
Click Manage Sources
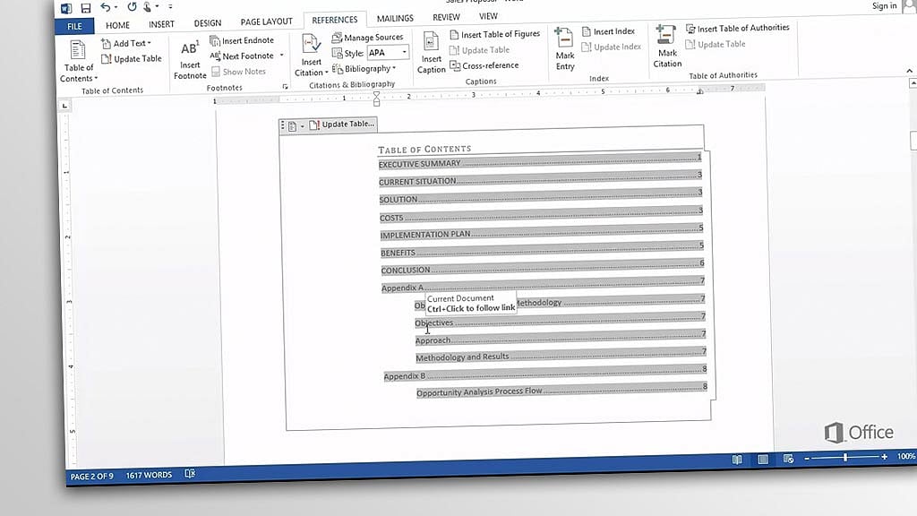point(367,38)
